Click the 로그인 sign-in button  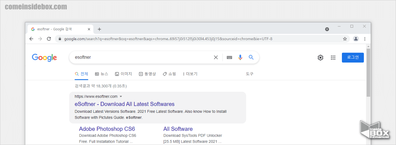[353, 58]
